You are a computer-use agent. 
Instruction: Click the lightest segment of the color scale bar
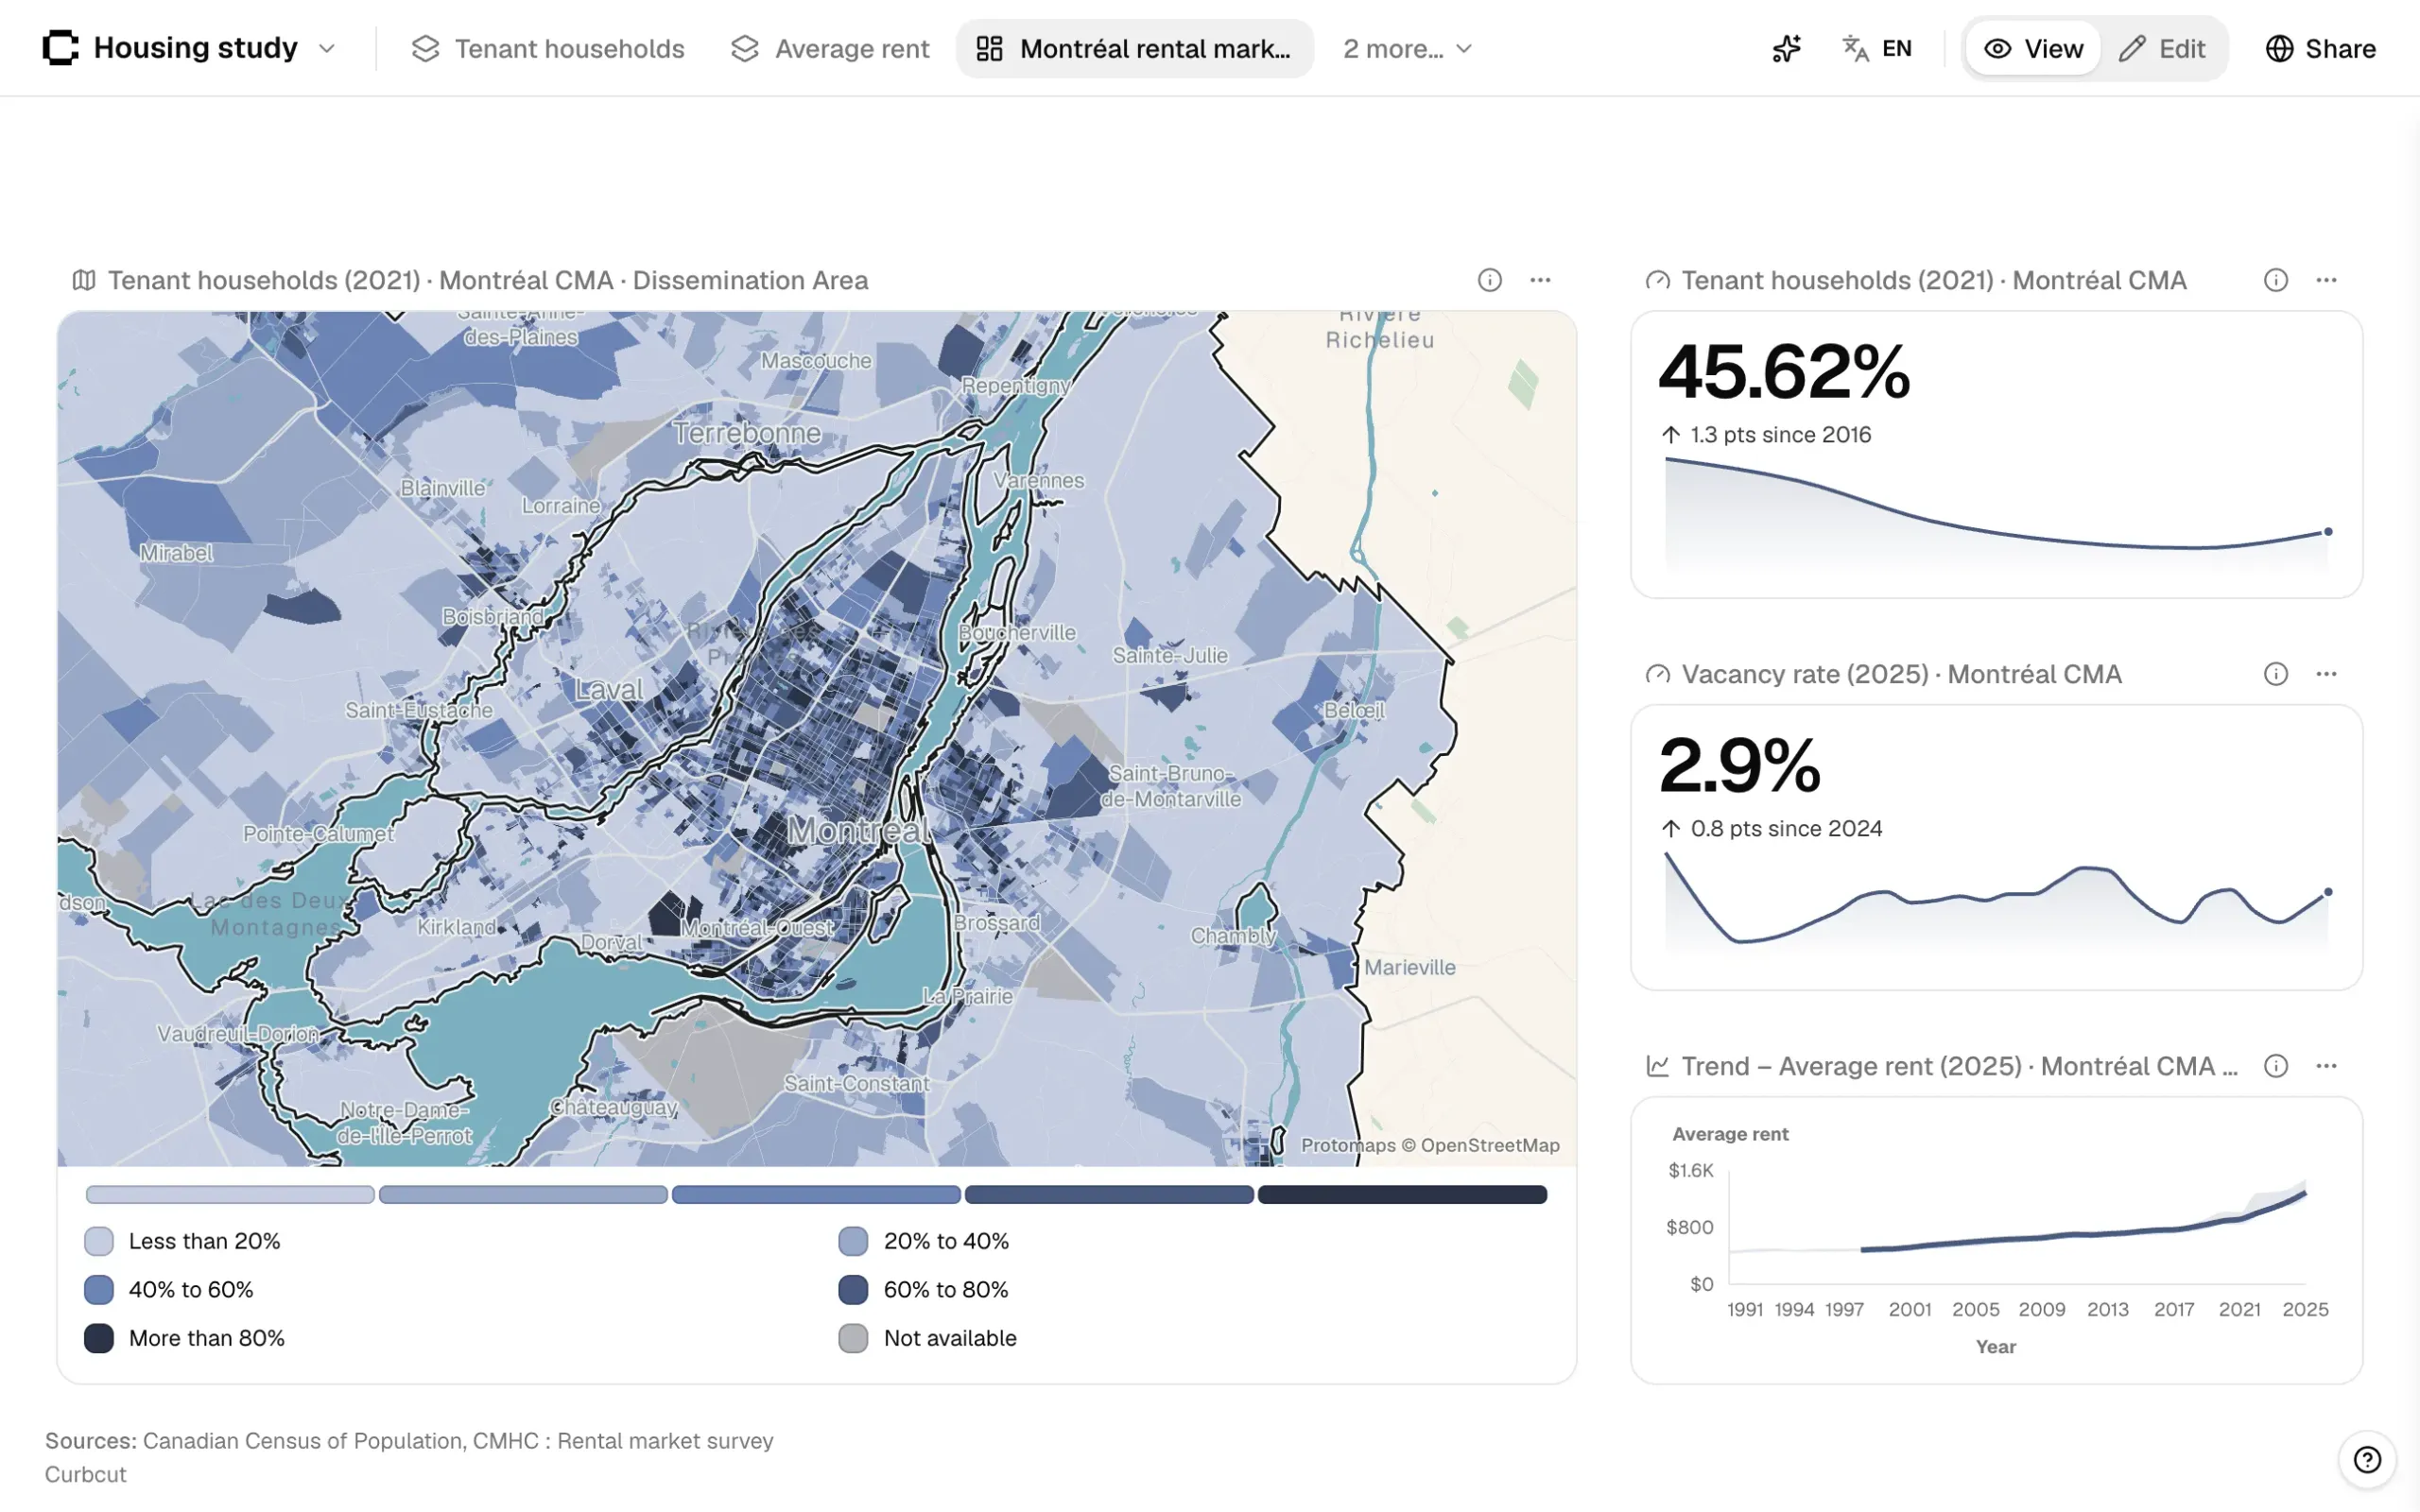(230, 1194)
